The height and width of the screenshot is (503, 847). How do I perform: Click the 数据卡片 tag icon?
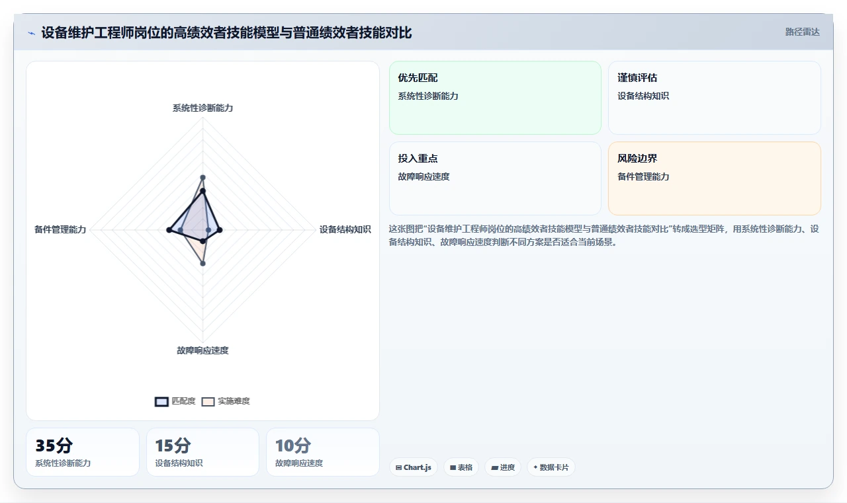pyautogui.click(x=535, y=467)
